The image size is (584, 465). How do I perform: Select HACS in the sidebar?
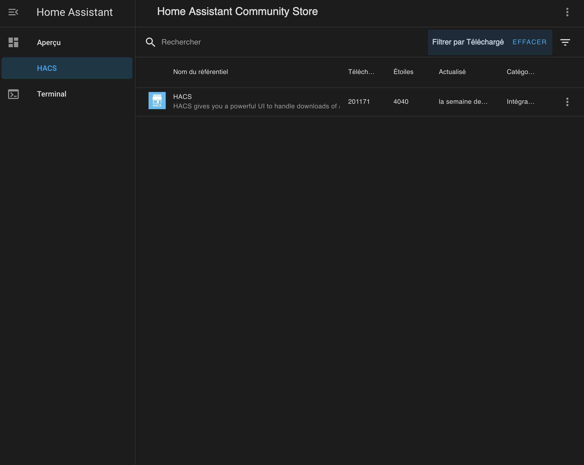(67, 68)
